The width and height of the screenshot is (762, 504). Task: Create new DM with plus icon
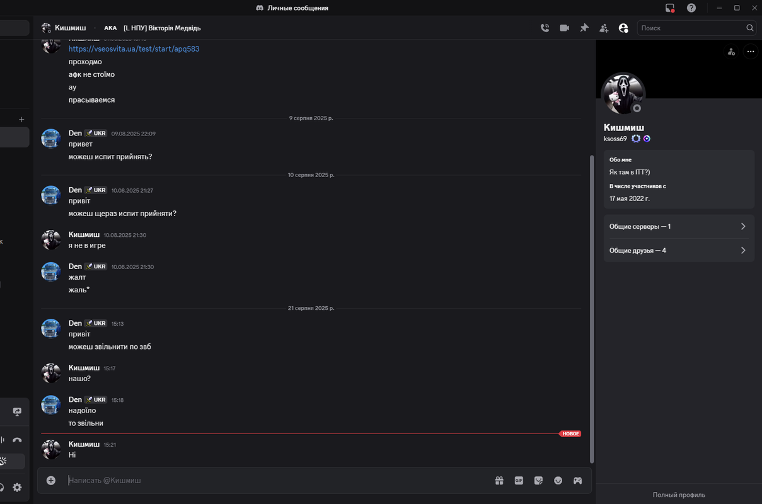tap(21, 119)
